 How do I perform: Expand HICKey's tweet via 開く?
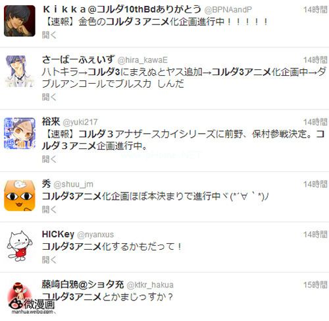coord(49,260)
